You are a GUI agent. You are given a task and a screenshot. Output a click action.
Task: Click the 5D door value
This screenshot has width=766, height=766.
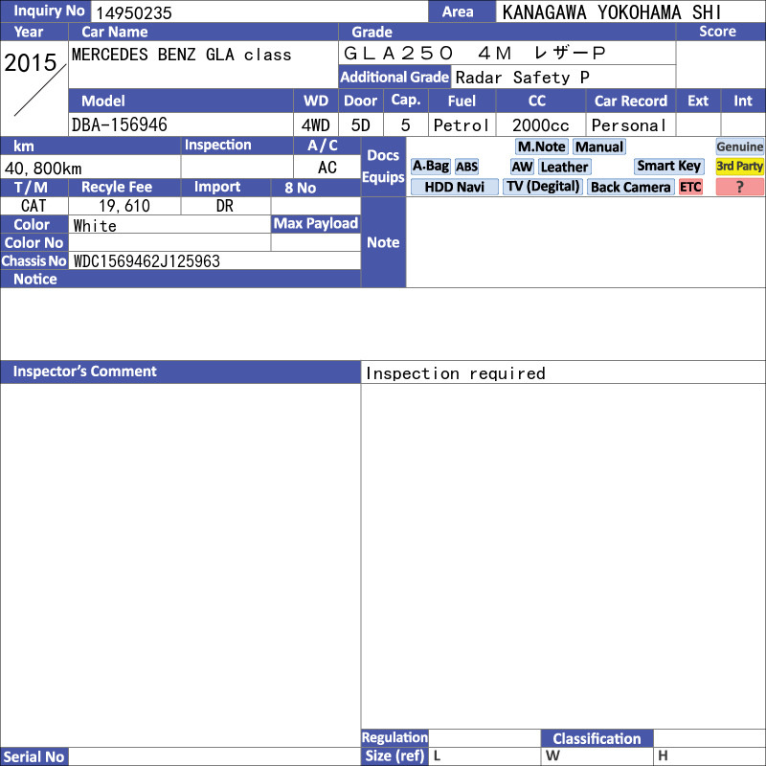pos(361,125)
